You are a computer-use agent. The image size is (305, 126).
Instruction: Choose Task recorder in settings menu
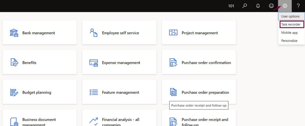point(292,24)
